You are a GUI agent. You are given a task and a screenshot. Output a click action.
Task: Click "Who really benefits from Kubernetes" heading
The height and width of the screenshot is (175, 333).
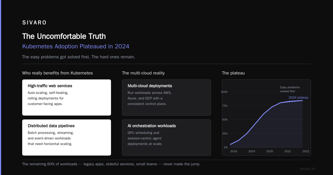pyautogui.click(x=57, y=73)
